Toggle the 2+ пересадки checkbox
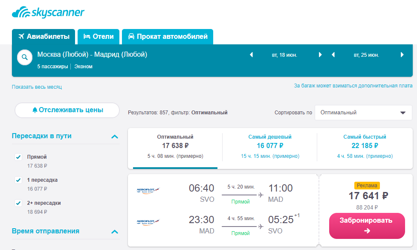This screenshot has height=250, width=417. tap(18, 203)
